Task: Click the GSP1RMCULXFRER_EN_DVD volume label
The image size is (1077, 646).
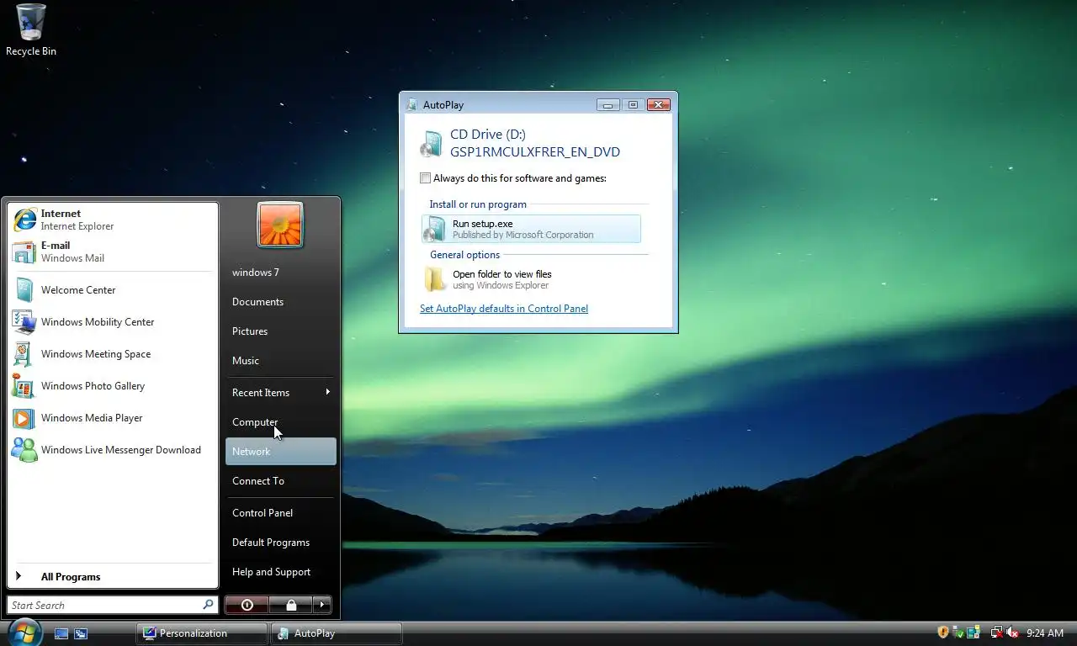Action: click(x=535, y=152)
